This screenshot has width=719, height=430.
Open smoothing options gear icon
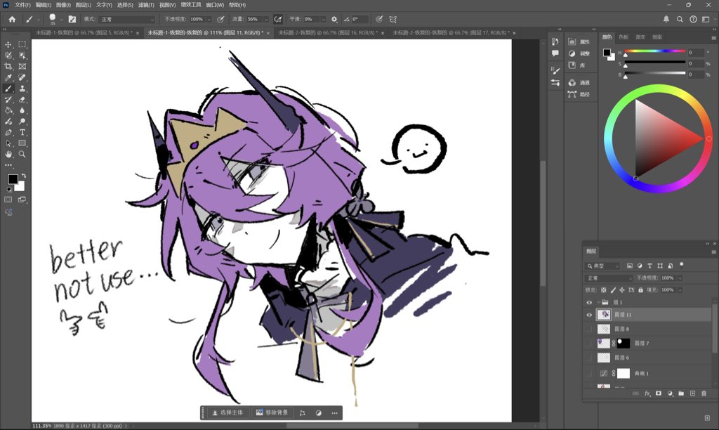(x=334, y=19)
